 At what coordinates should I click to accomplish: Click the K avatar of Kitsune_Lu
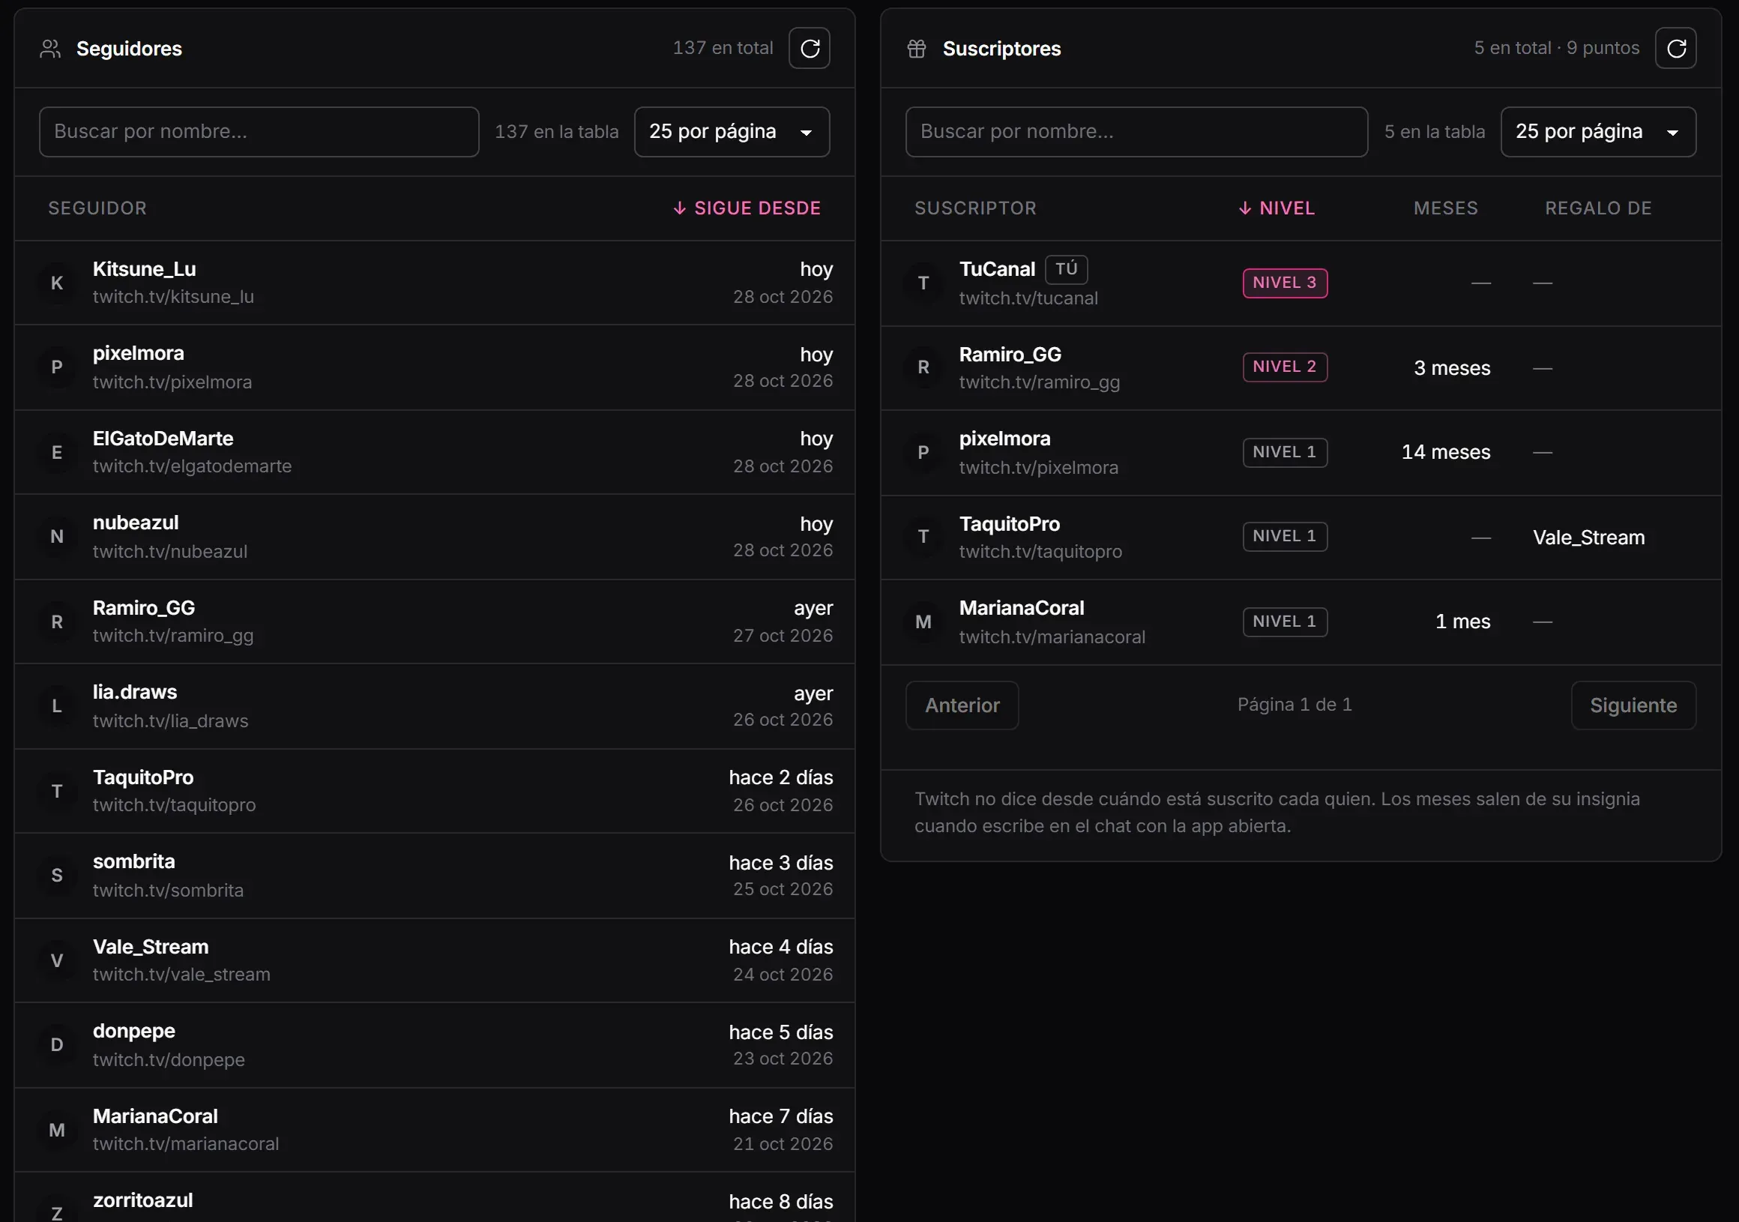pyautogui.click(x=57, y=283)
